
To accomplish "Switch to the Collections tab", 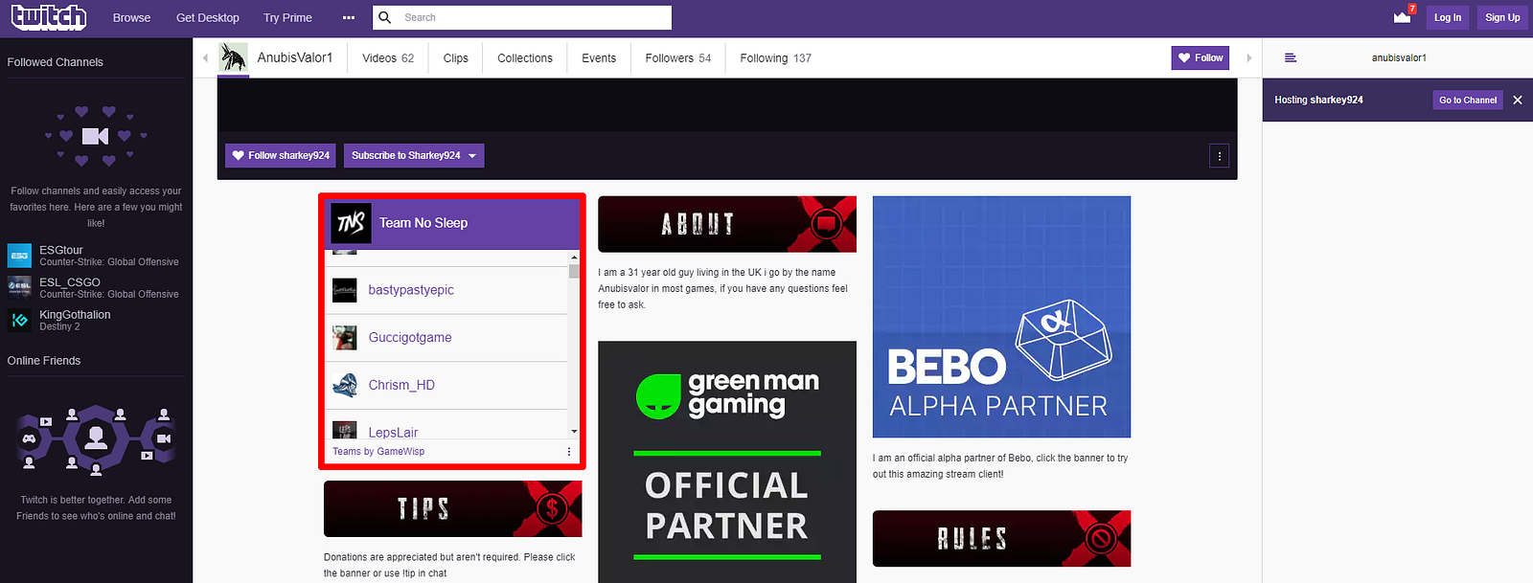I will (525, 58).
